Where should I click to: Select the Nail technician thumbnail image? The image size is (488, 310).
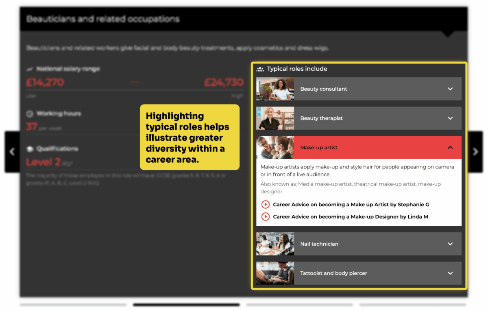click(x=275, y=244)
